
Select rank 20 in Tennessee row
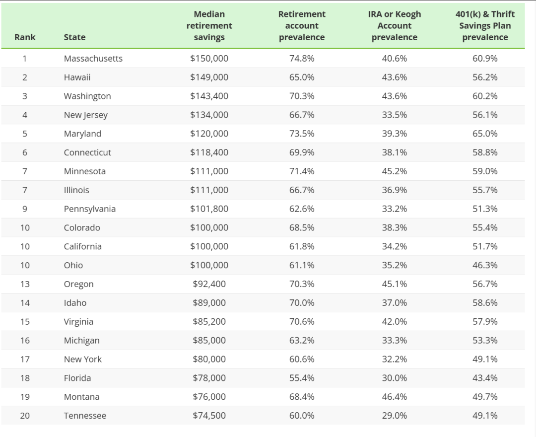[x=25, y=416]
